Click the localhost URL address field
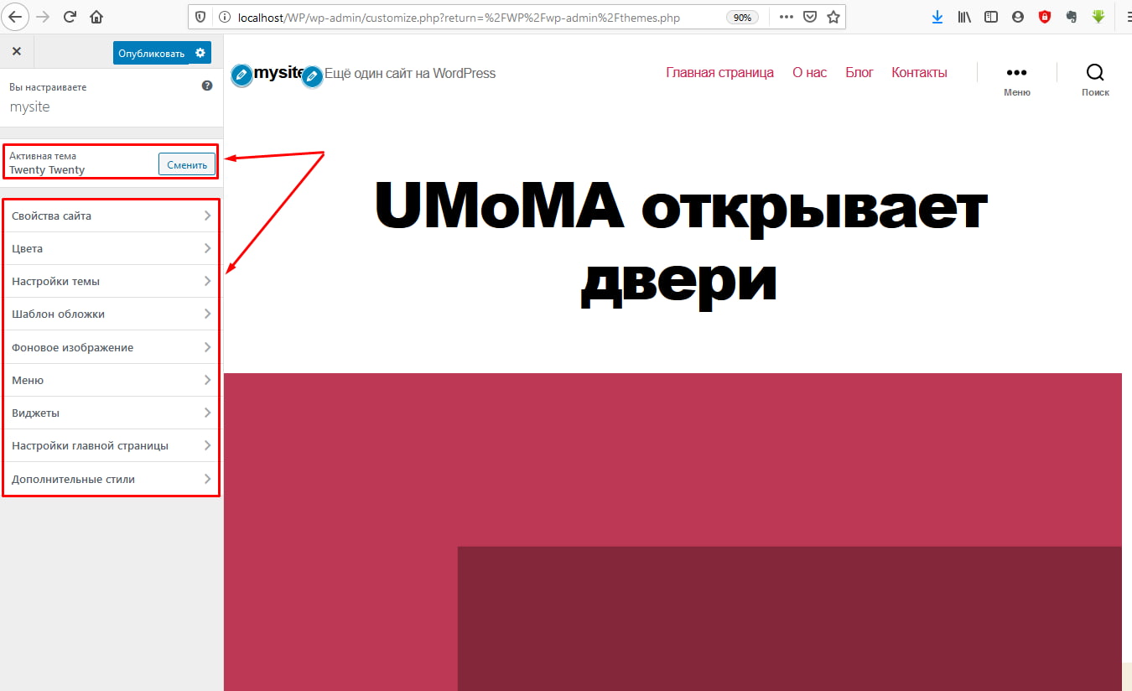The image size is (1132, 691). [459, 17]
